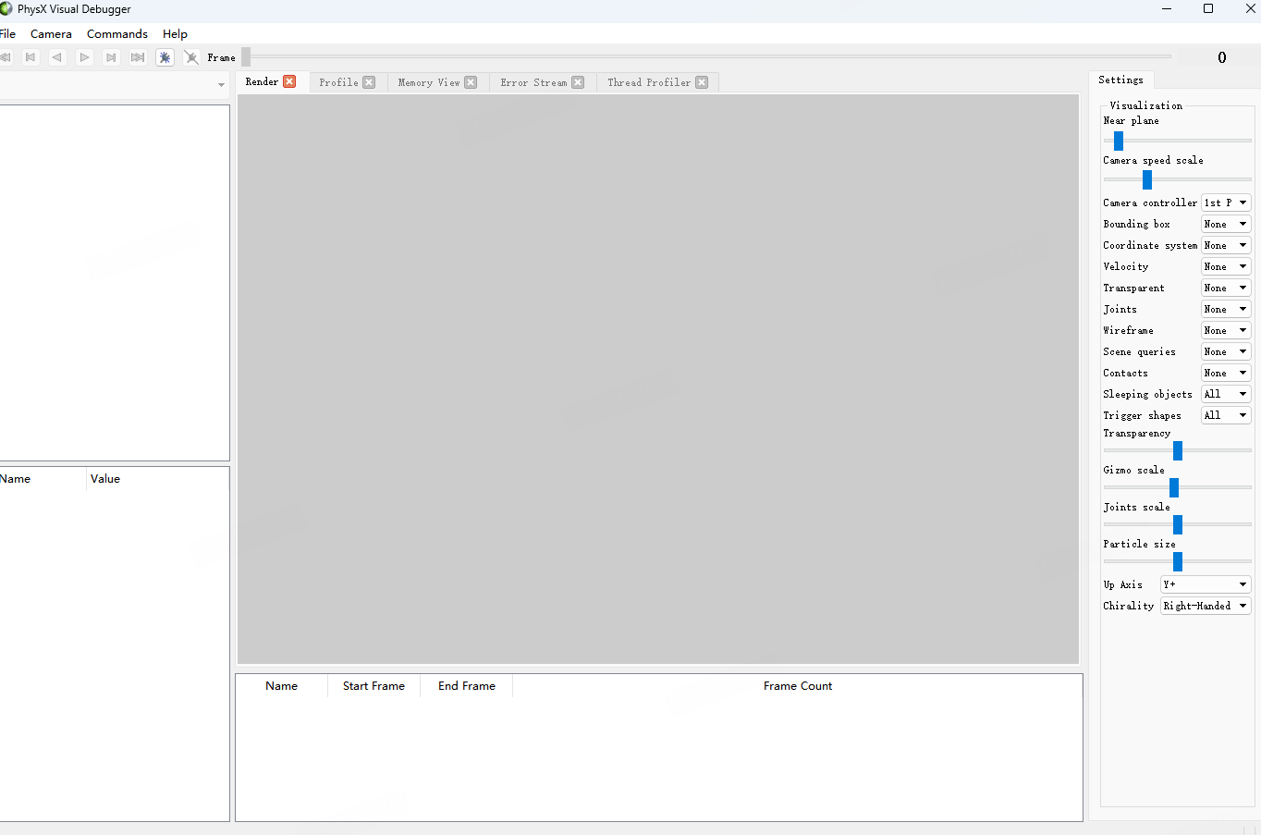Click the Frame Count column header
This screenshot has height=835, width=1261.
pyautogui.click(x=797, y=686)
